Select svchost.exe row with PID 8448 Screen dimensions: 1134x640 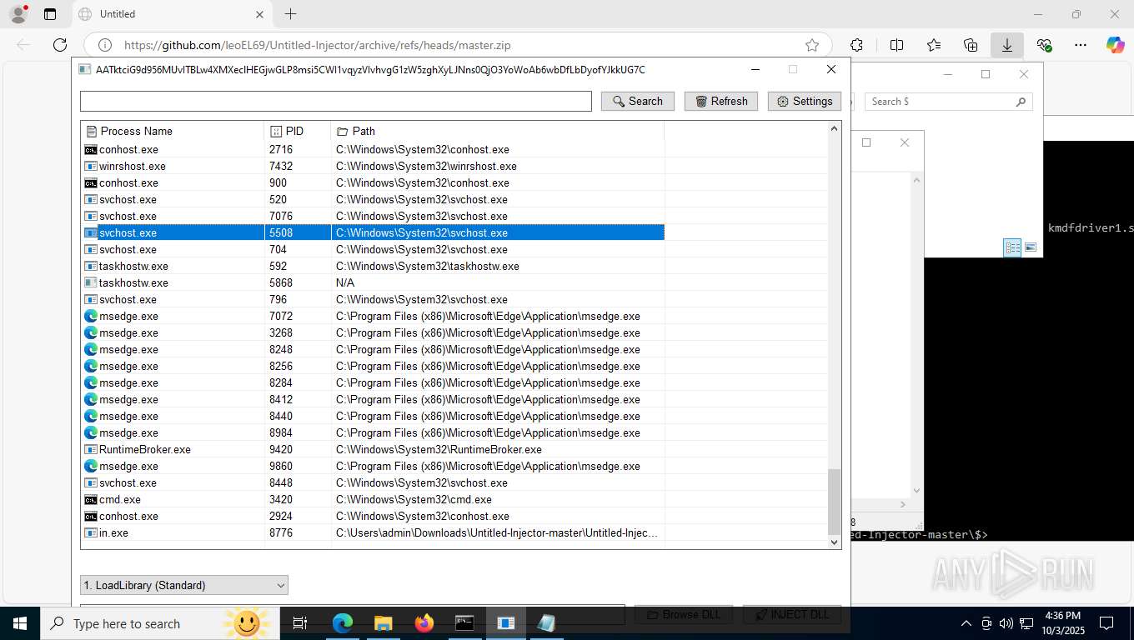[x=373, y=482]
